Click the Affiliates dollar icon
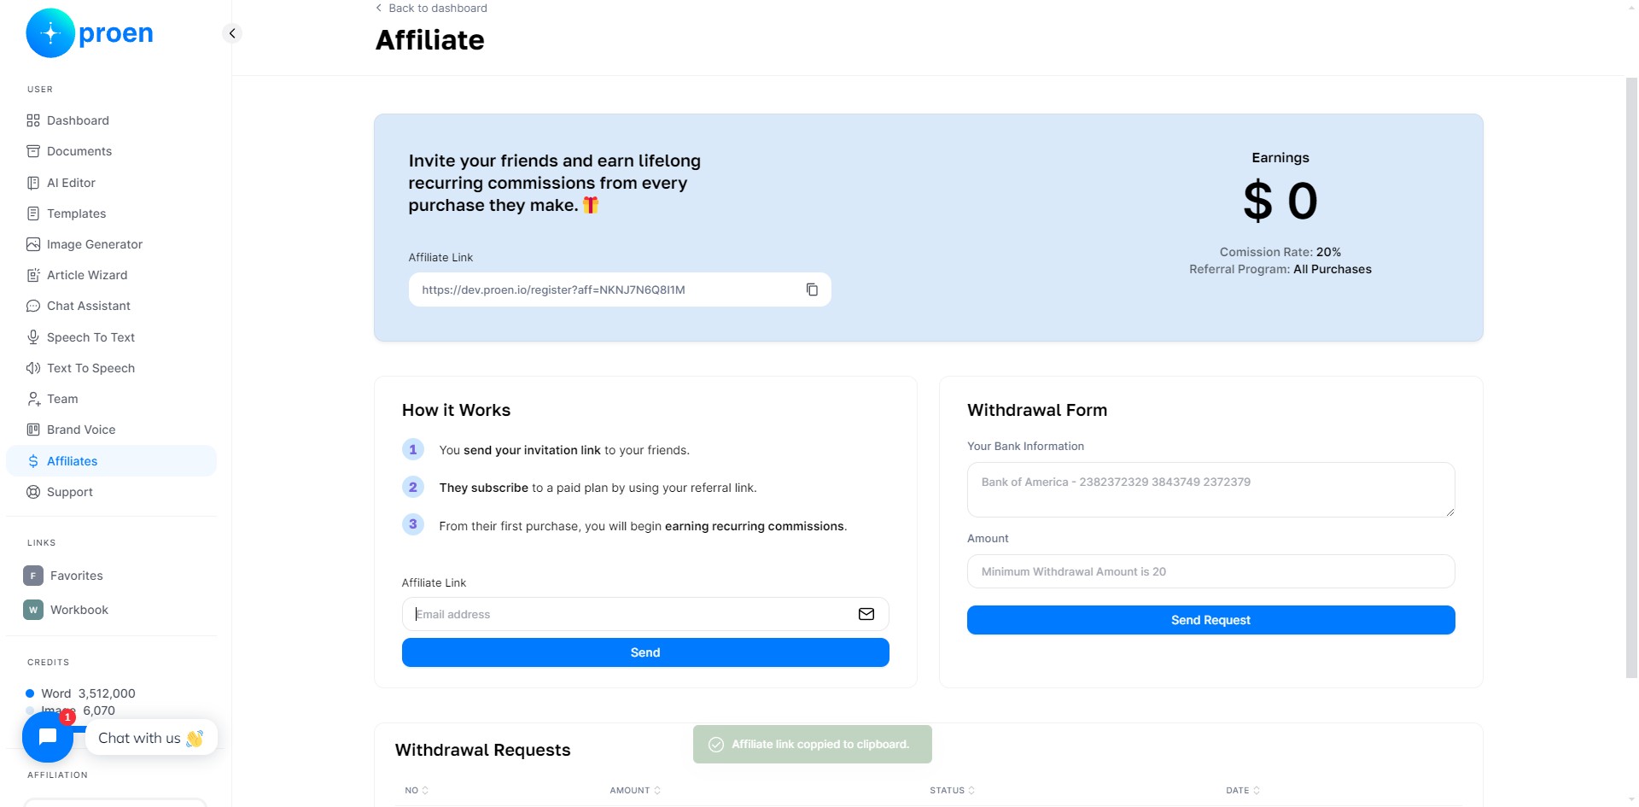Screen dimensions: 1639x807 [33, 461]
